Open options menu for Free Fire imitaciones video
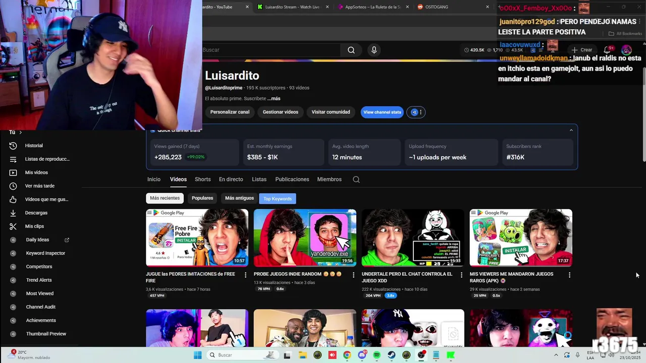The width and height of the screenshot is (646, 363). pos(246,275)
